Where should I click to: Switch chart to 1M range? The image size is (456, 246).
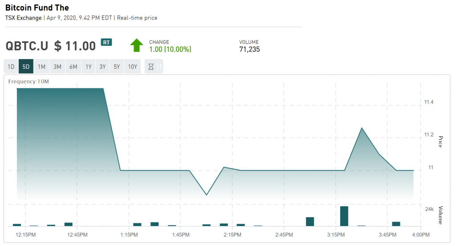pyautogui.click(x=41, y=67)
